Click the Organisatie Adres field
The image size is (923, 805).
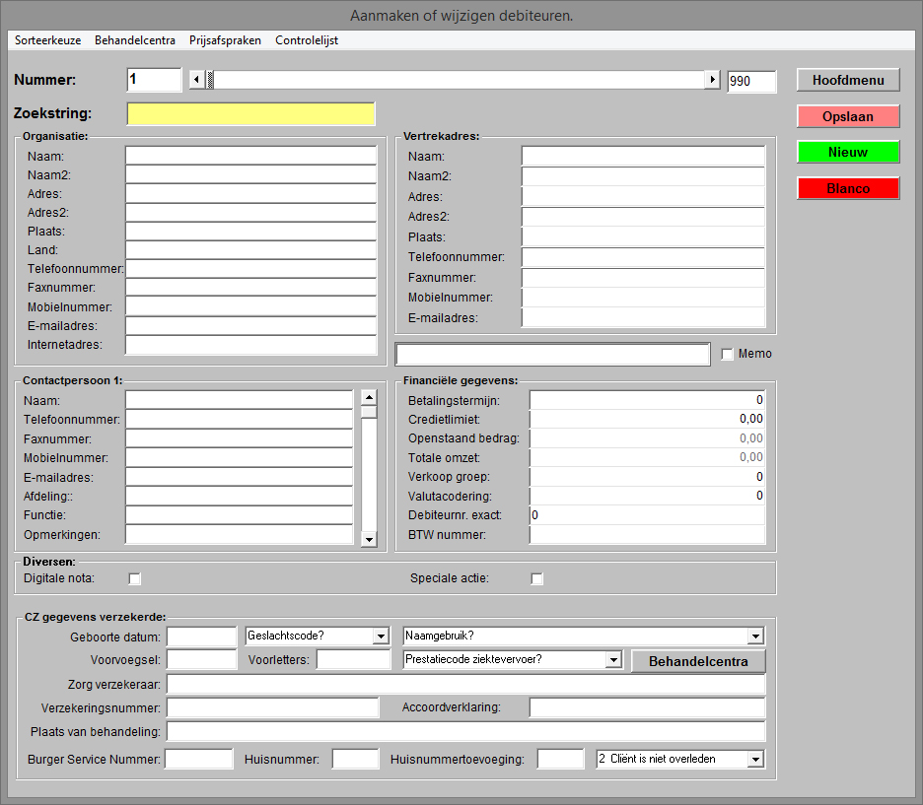coord(250,193)
